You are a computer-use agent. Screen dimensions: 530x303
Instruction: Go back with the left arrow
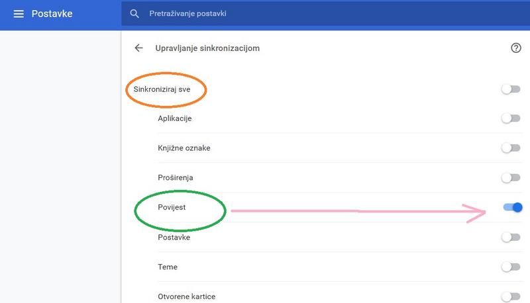[138, 48]
